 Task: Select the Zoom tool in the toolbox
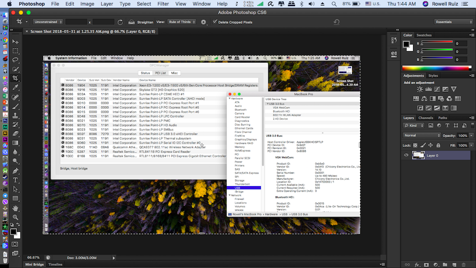[x=15, y=217]
